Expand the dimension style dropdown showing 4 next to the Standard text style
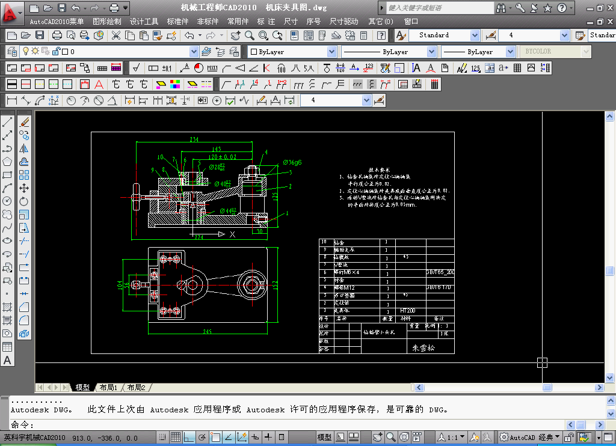The width and height of the screenshot is (616, 446). pos(564,35)
